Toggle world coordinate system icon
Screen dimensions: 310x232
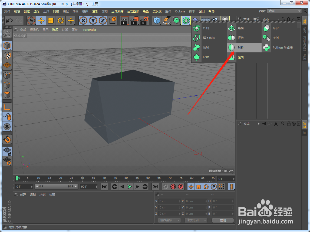coord(113,21)
